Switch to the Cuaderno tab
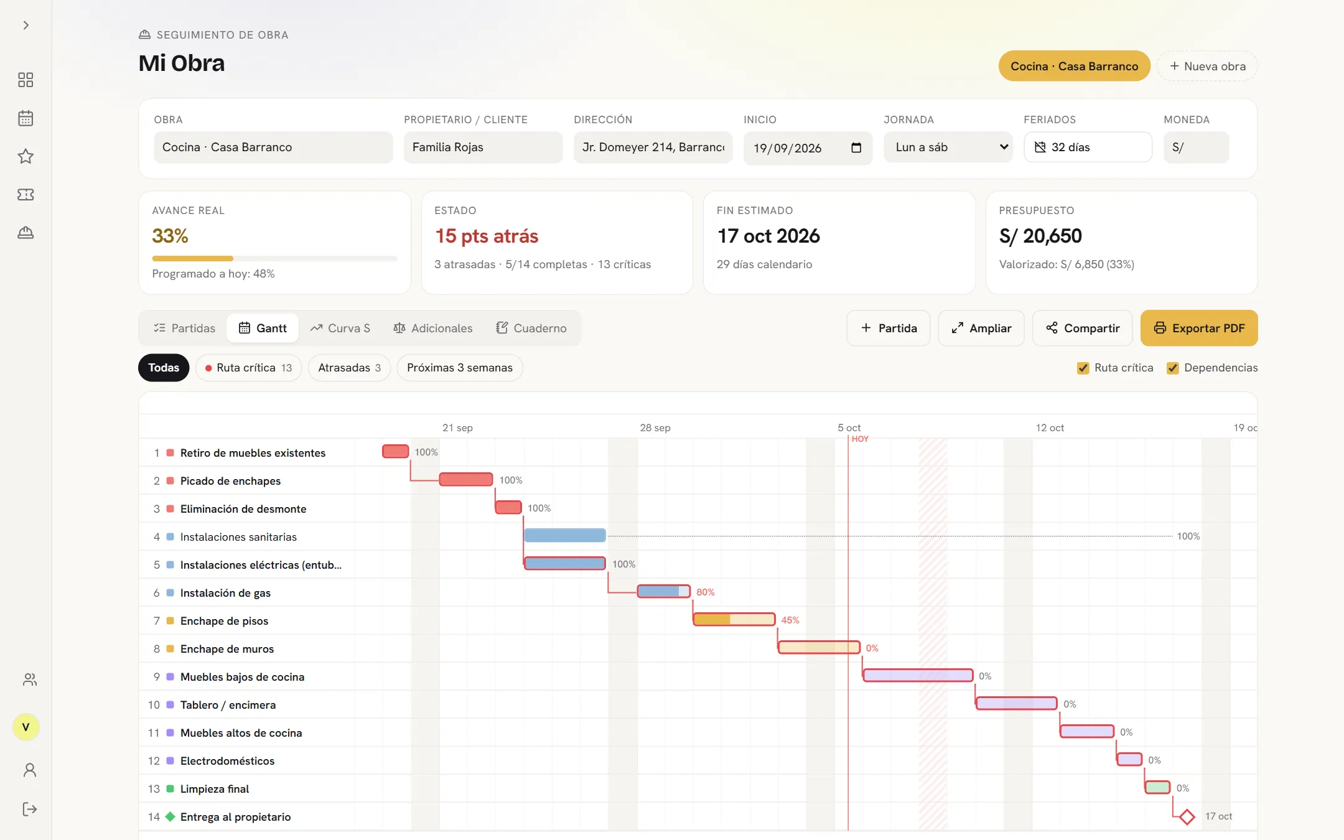The height and width of the screenshot is (840, 1344). pyautogui.click(x=531, y=328)
